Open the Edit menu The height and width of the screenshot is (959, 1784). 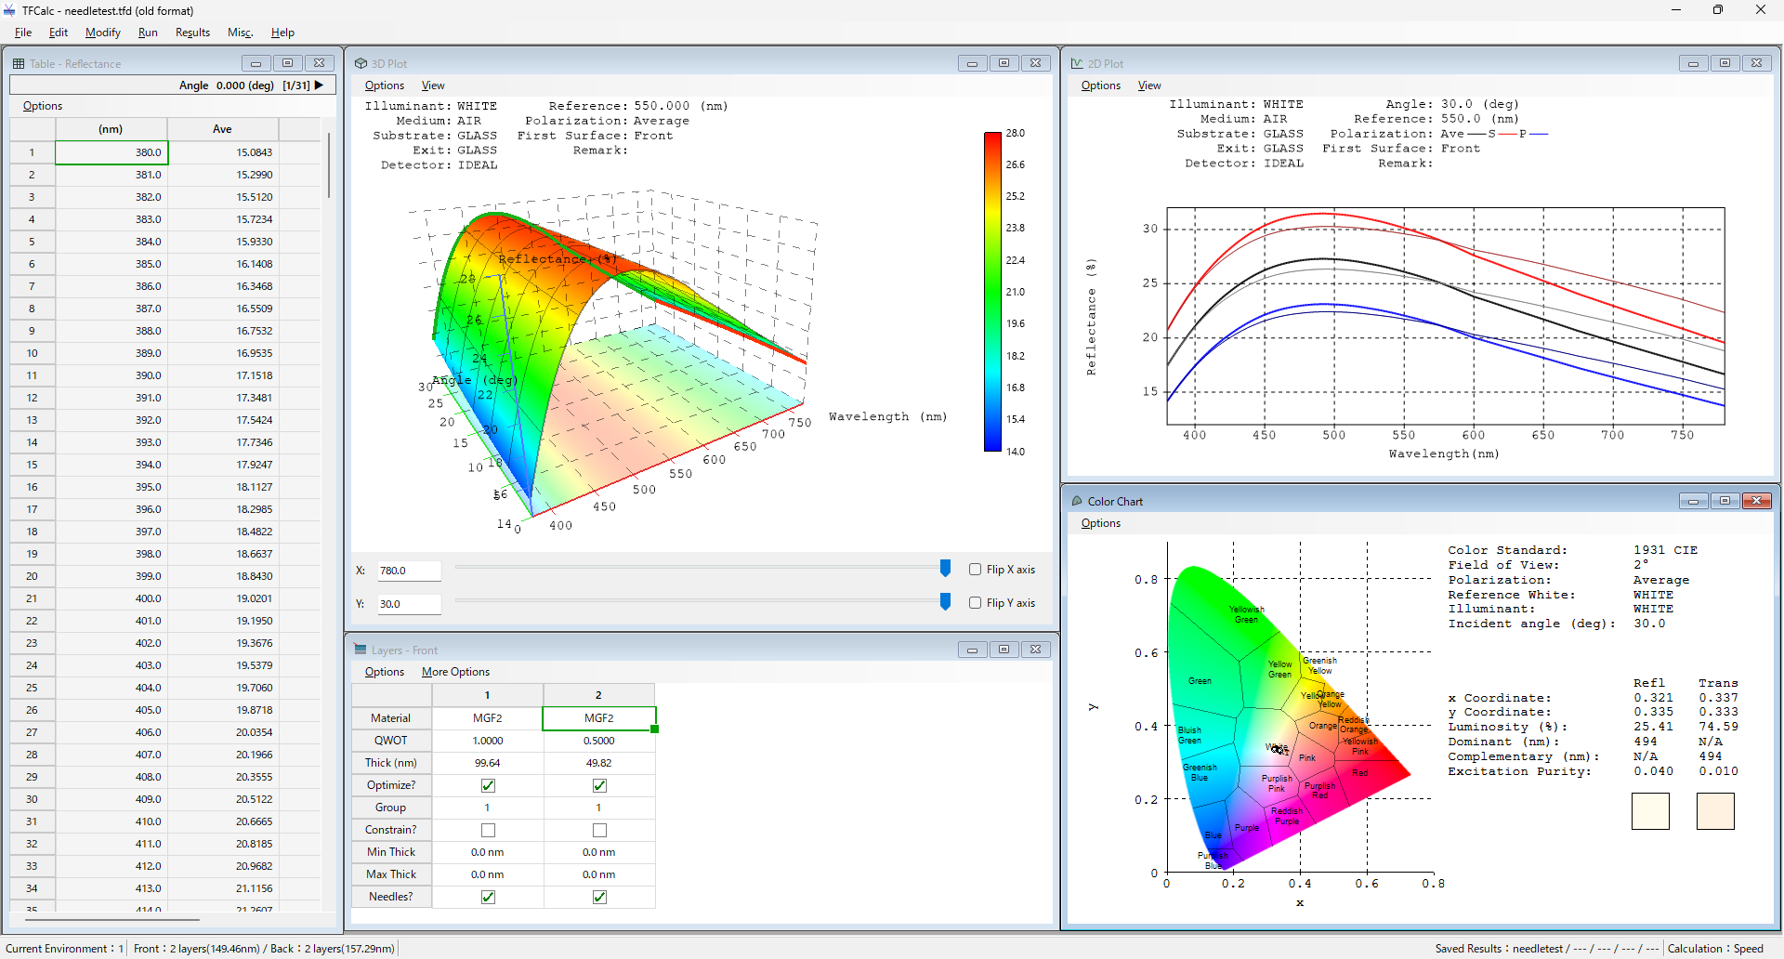coord(59,33)
